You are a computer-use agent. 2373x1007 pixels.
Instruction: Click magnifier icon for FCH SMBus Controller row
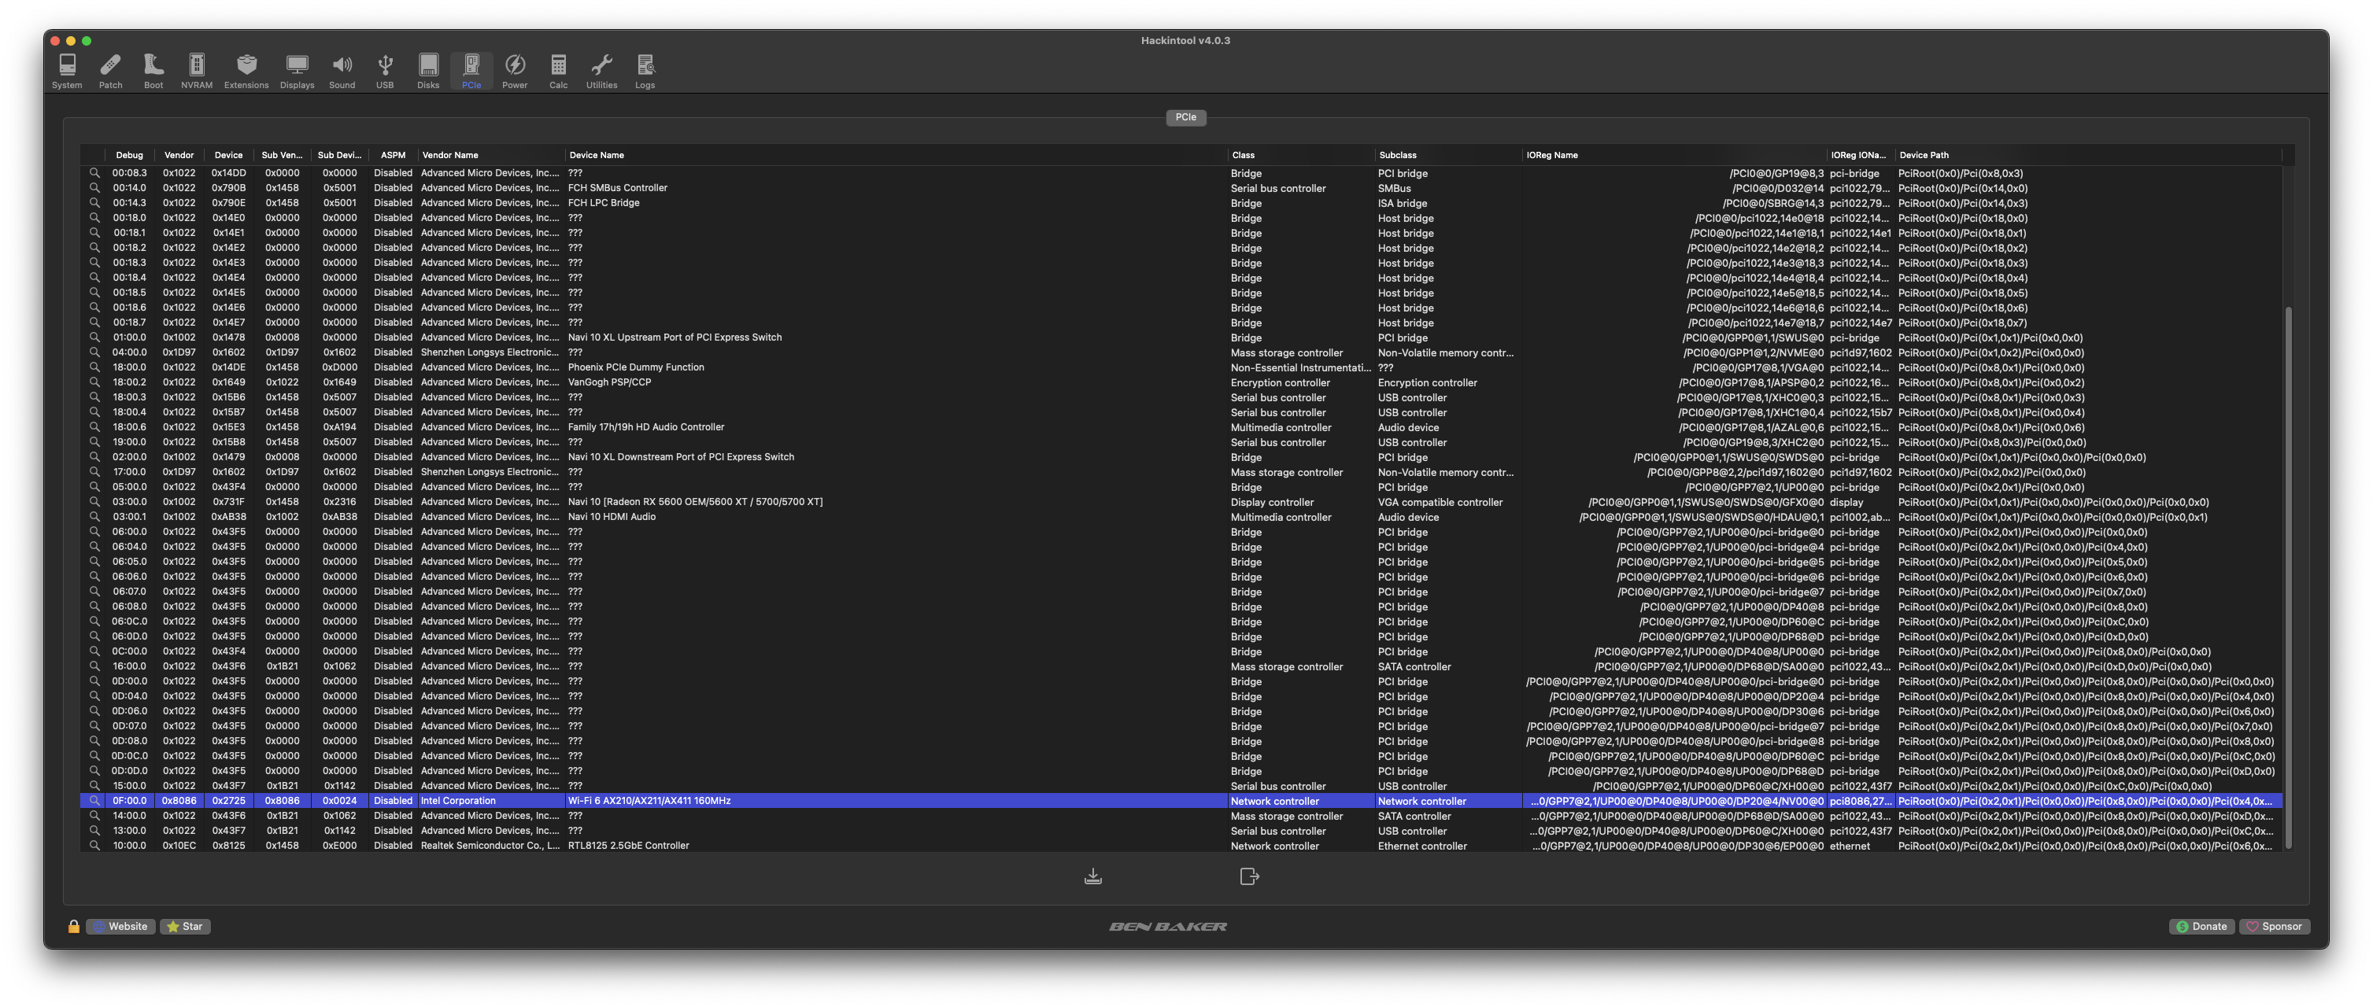coord(94,188)
